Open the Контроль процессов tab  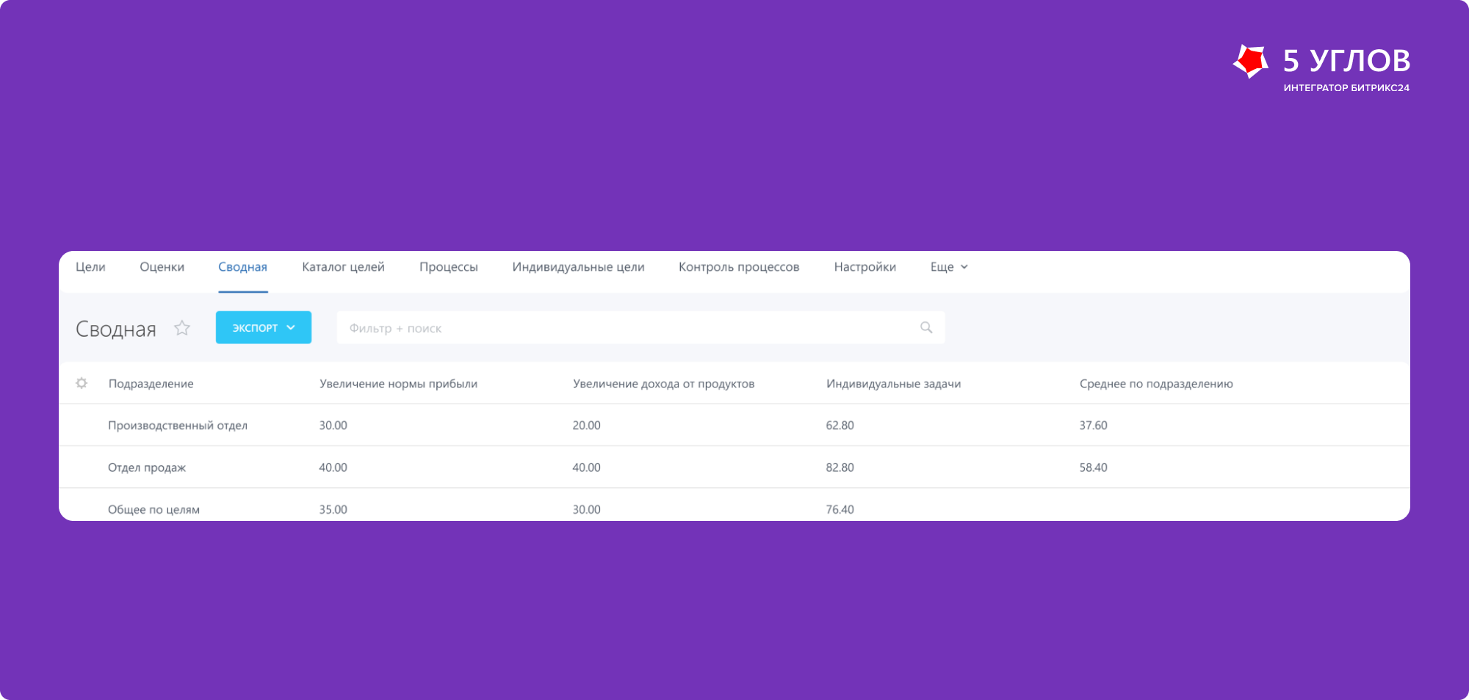click(x=739, y=267)
